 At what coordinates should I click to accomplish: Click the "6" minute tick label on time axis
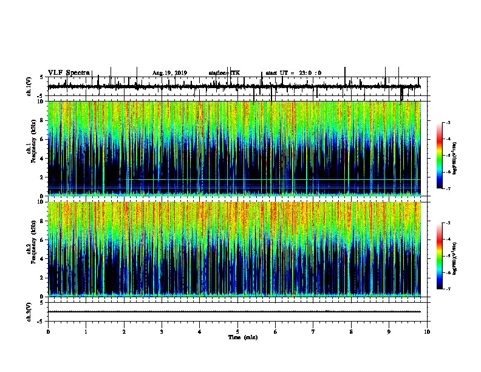tap(276, 332)
